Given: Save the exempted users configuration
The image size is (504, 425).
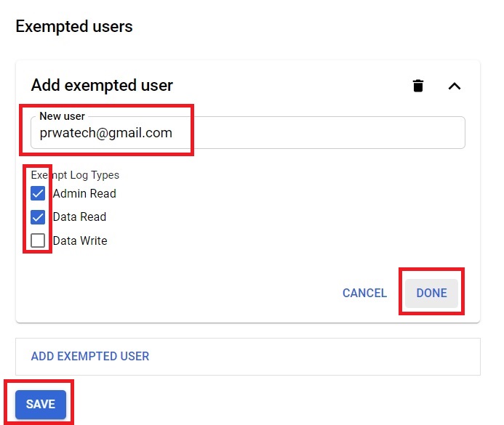Looking at the screenshot, I should point(41,404).
